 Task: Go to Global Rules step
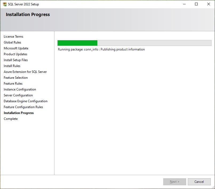(x=12, y=42)
